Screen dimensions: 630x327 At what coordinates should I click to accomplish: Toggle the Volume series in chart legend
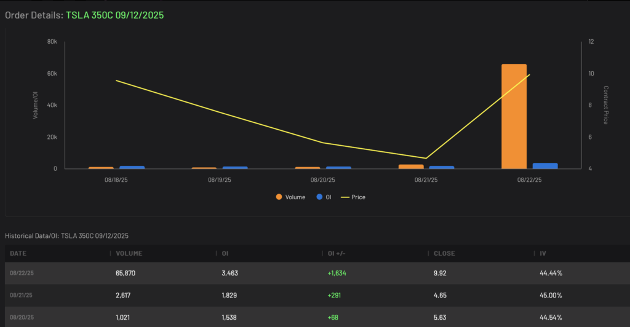coord(290,197)
